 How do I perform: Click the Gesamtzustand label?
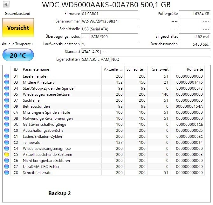click(17, 14)
